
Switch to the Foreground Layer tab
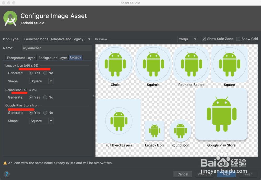[21, 58]
